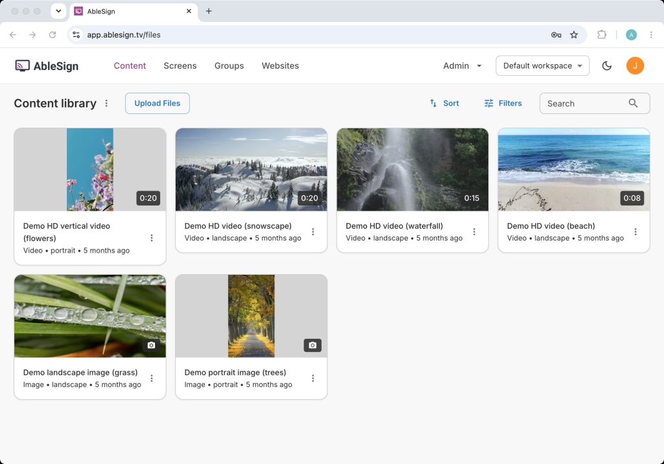Switch to the Groups section

(229, 65)
